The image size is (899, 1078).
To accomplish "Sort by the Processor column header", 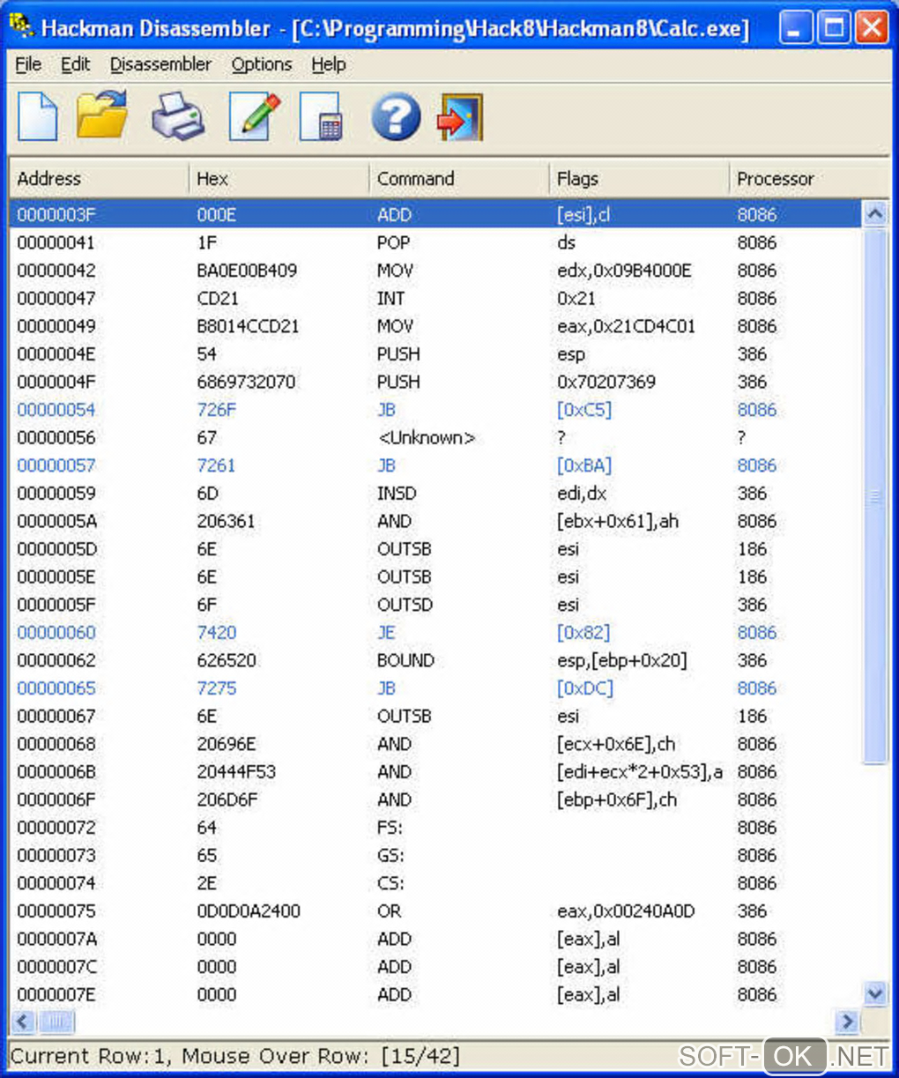I will click(x=808, y=178).
